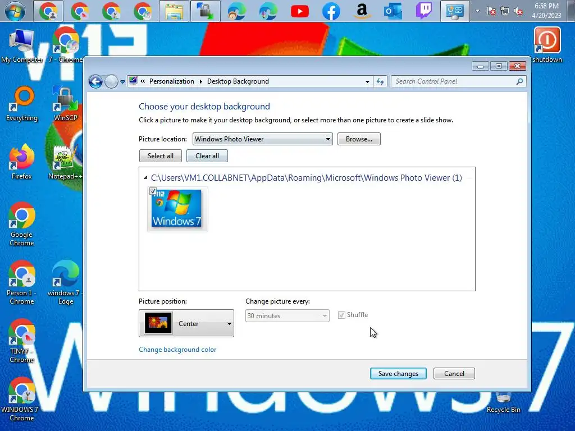The height and width of the screenshot is (431, 575).
Task: Open Twitch taskbar shortcut
Action: tap(423, 11)
